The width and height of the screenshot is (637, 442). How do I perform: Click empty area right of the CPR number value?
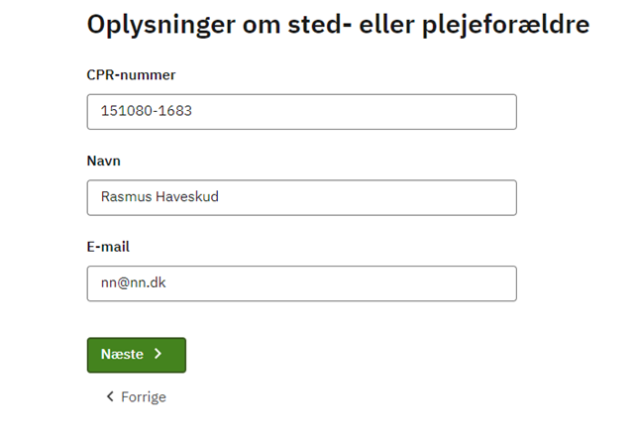354,112
